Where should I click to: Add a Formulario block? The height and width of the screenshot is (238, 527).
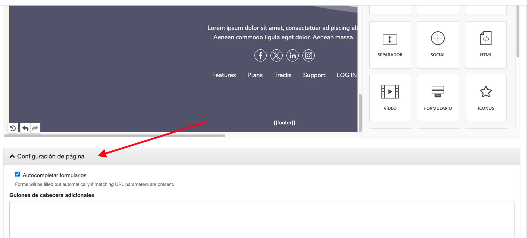tap(438, 98)
